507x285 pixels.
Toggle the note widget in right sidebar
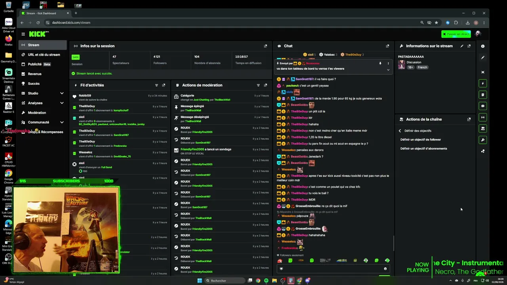point(483,95)
